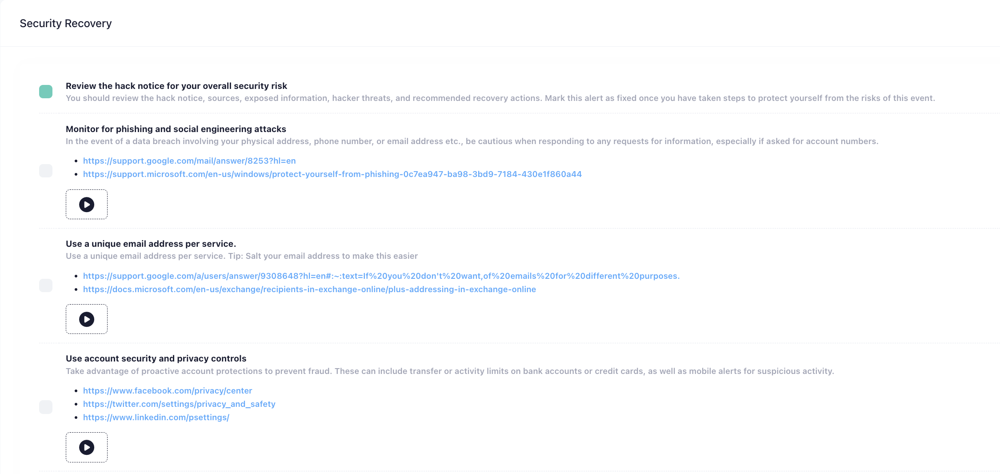Select the Monitor for phishing section heading
The height and width of the screenshot is (474, 1000).
click(x=176, y=129)
